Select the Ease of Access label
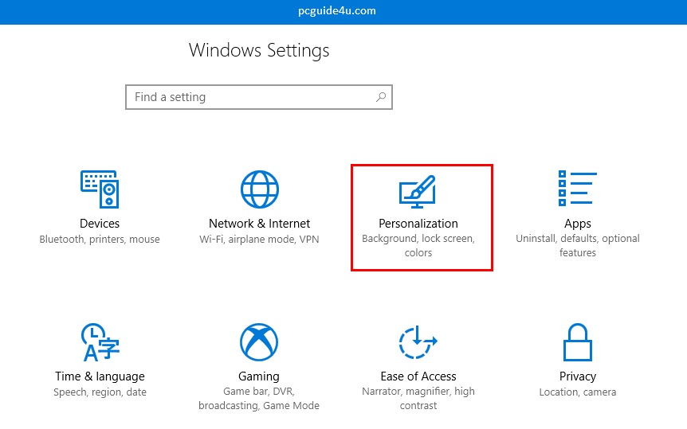Viewport: 687px width, 429px height. 418,376
